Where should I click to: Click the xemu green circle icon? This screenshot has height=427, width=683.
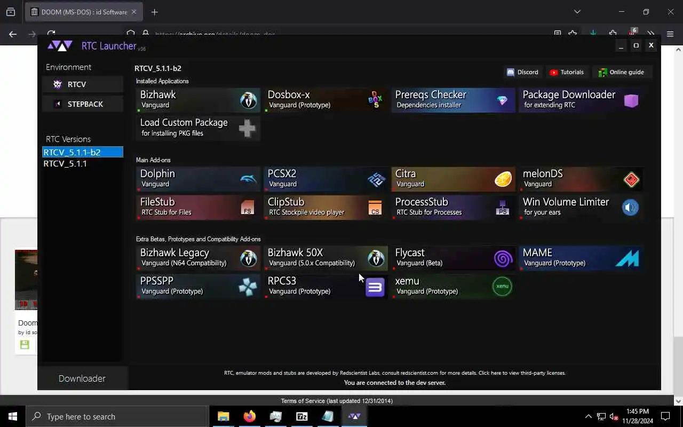tap(502, 286)
